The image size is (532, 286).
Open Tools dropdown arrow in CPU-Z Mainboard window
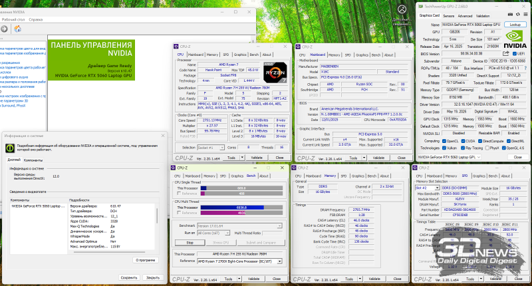pyautogui.click(x=364, y=158)
